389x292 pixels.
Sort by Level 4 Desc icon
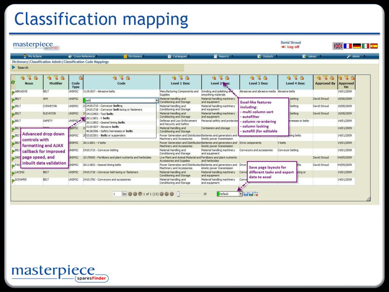coord(289,78)
